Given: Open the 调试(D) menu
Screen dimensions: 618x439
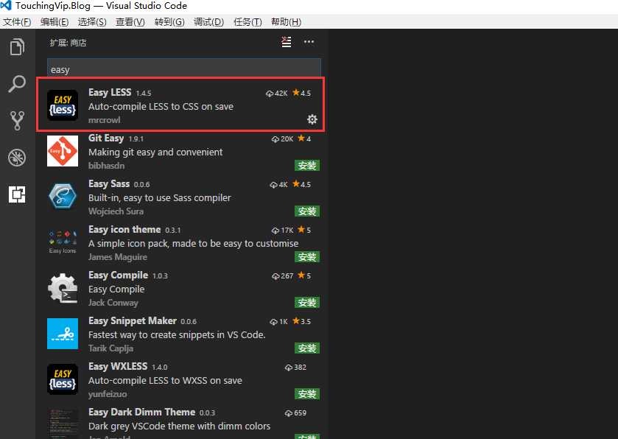Looking at the screenshot, I should pos(209,22).
